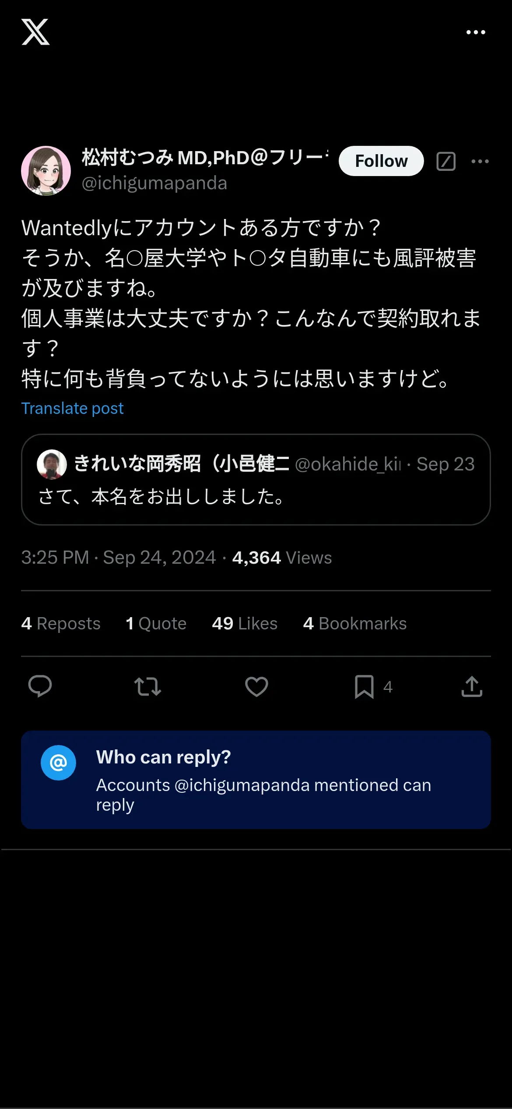Image resolution: width=512 pixels, height=1109 pixels.
Task: Open the post's three-dot menu
Action: pyautogui.click(x=480, y=161)
